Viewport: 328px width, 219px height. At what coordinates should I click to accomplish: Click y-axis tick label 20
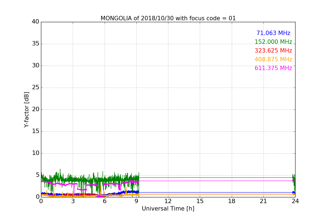[x=35, y=109]
